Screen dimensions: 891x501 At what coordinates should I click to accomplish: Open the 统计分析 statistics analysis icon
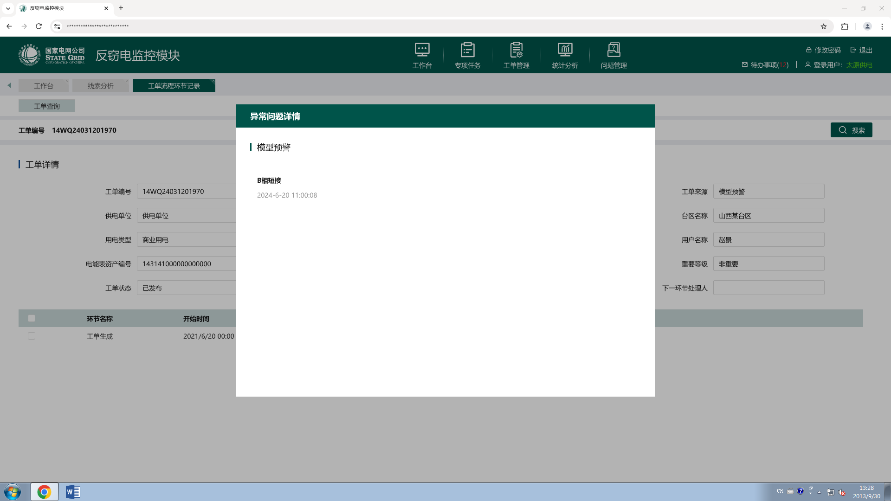565,50
